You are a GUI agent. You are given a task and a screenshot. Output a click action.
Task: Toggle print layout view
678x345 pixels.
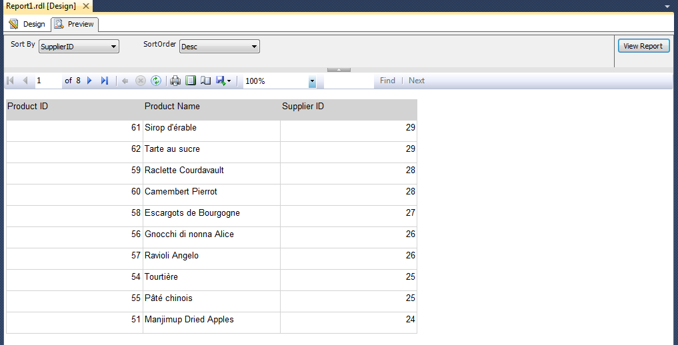coord(191,81)
